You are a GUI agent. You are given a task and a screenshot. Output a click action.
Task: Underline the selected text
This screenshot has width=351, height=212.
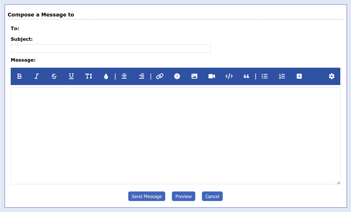(71, 76)
